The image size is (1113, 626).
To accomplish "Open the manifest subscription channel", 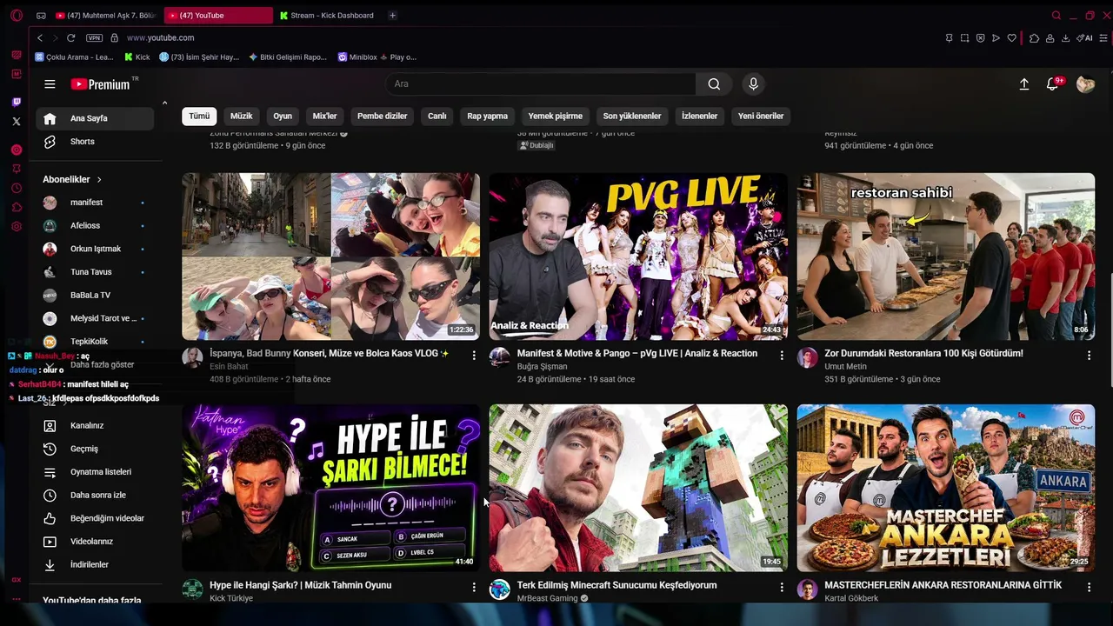I will pyautogui.click(x=95, y=203).
